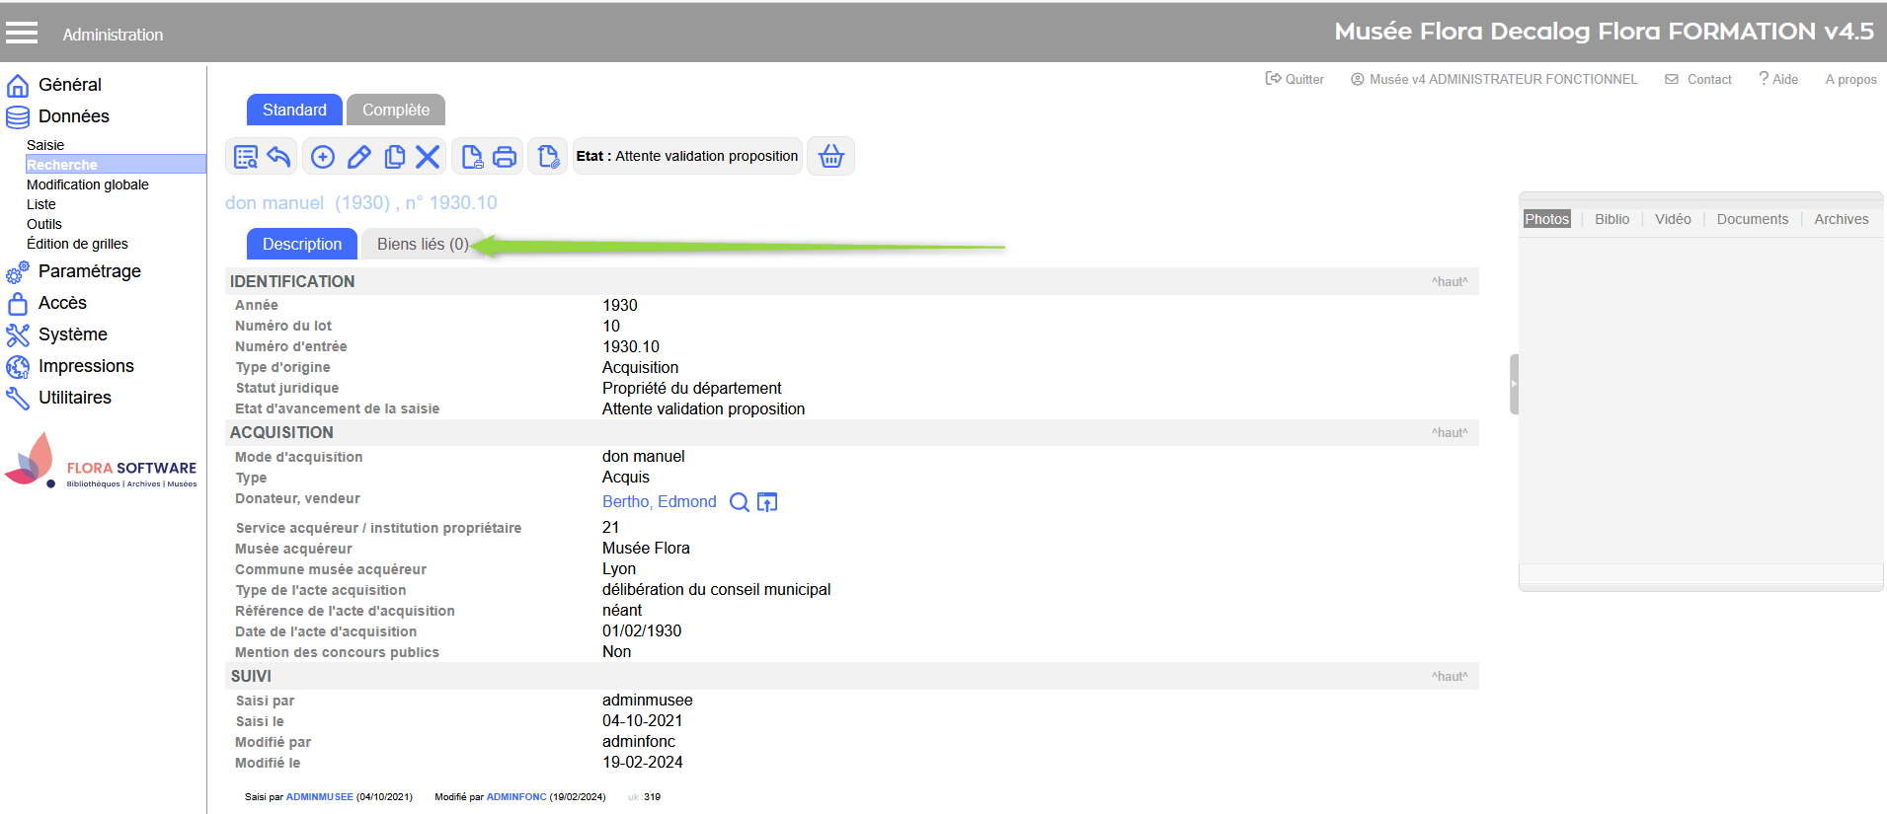The height and width of the screenshot is (814, 1887).
Task: Open Modification globale in the sidebar
Action: 88,185
